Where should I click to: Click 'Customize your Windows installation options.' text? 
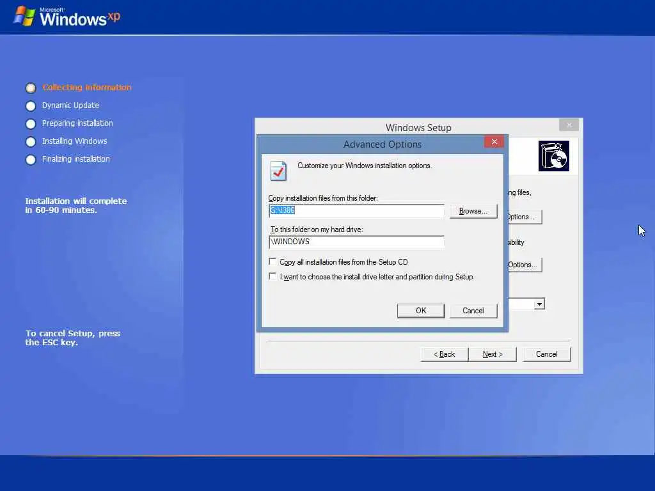(364, 166)
